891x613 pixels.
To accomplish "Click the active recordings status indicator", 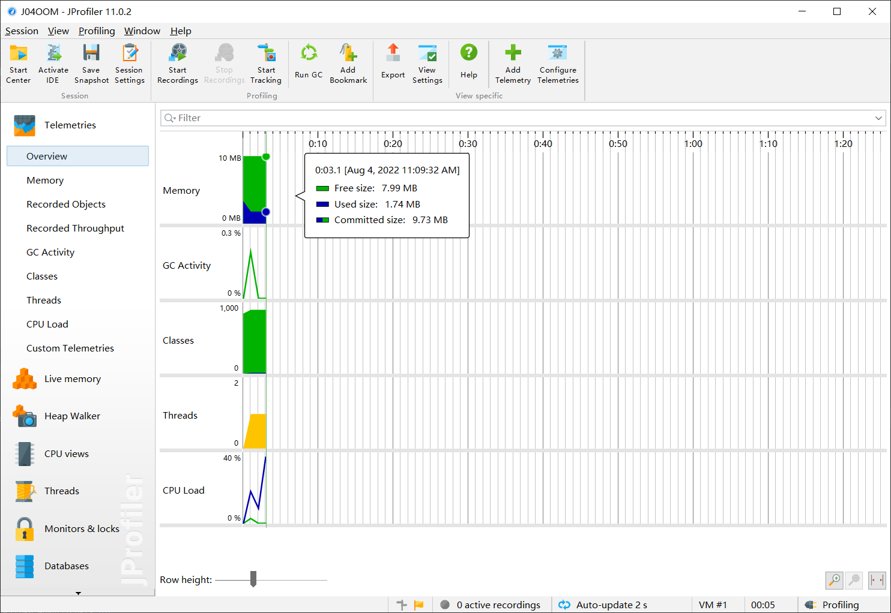I will pos(491,605).
